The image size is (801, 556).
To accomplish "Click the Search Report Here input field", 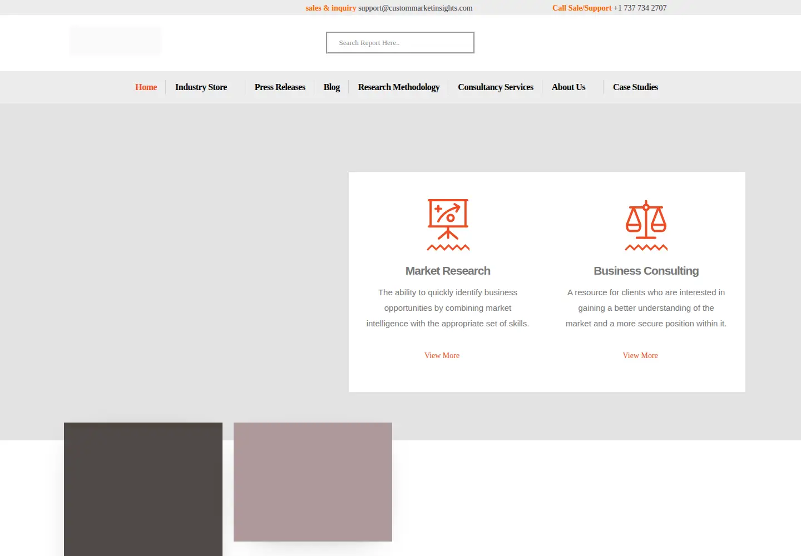I will 400,43.
